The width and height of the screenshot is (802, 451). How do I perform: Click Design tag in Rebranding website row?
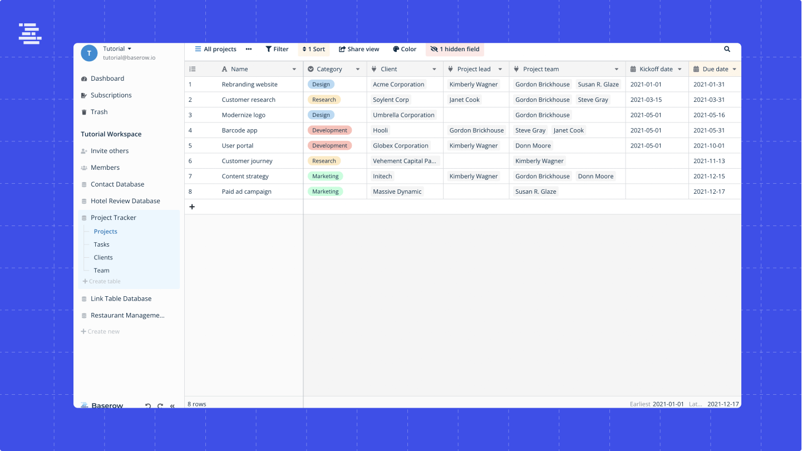[321, 85]
